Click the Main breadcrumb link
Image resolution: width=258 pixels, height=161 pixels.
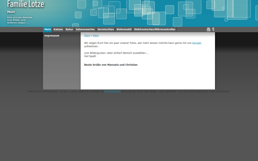[x=96, y=36]
